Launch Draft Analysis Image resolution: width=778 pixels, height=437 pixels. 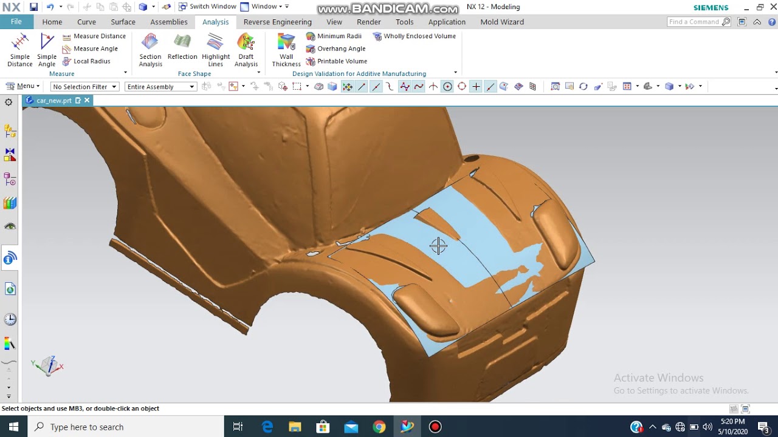coord(246,50)
